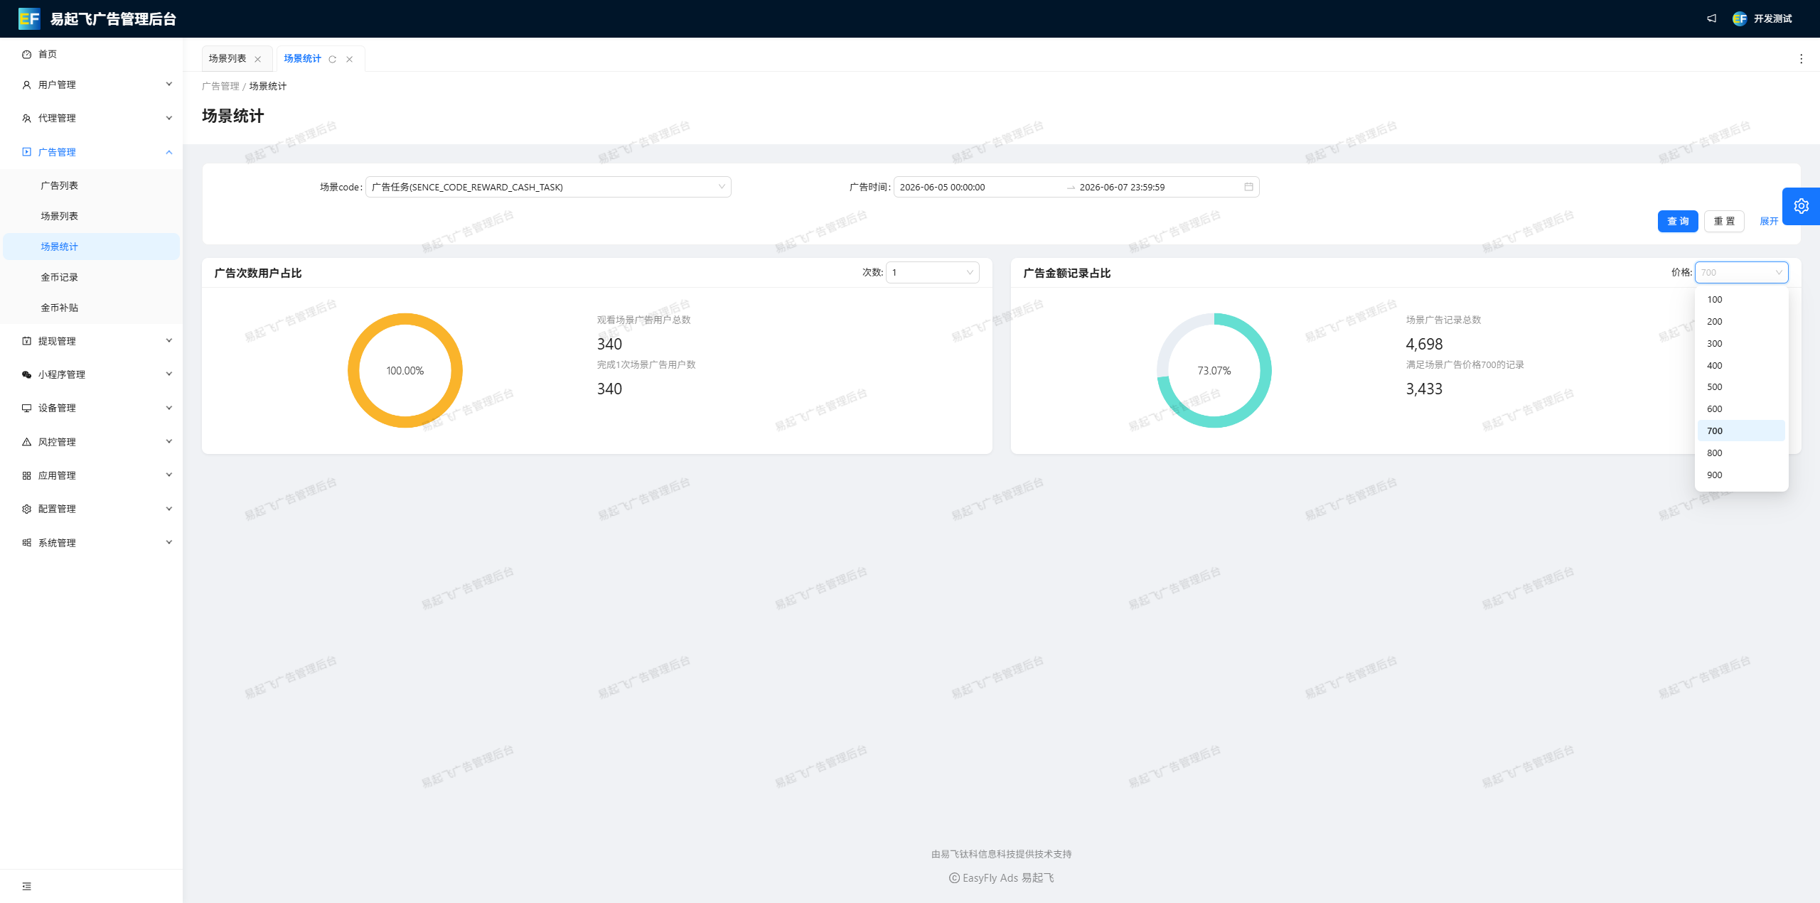Screen dimensions: 1820x903
Task: Click the 首页 dashboard icon
Action: coord(26,54)
